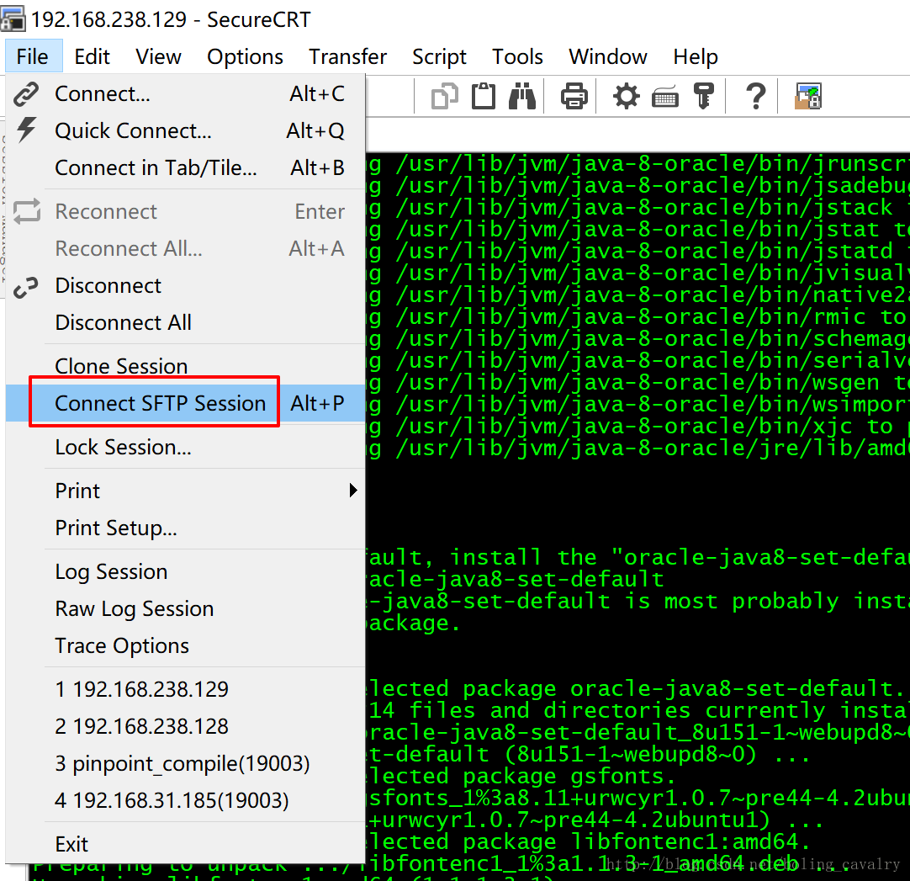Toggle Log Session menu item

pyautogui.click(x=185, y=572)
